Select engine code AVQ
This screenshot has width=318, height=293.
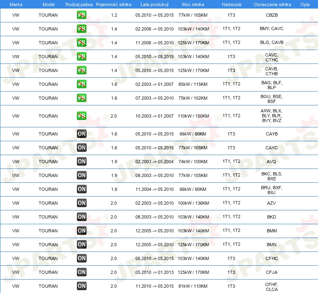point(271,162)
